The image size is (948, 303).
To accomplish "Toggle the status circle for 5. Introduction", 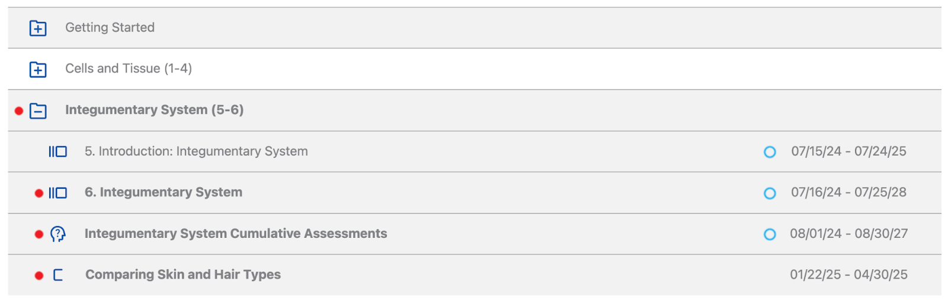I will [x=770, y=152].
